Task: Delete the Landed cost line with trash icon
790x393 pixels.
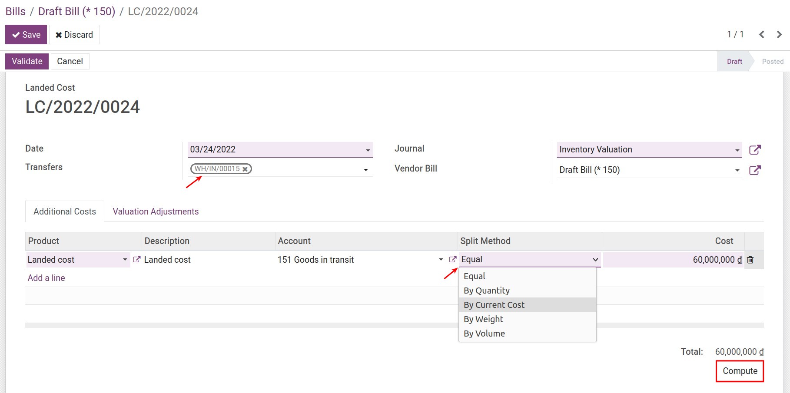Action: pos(750,259)
